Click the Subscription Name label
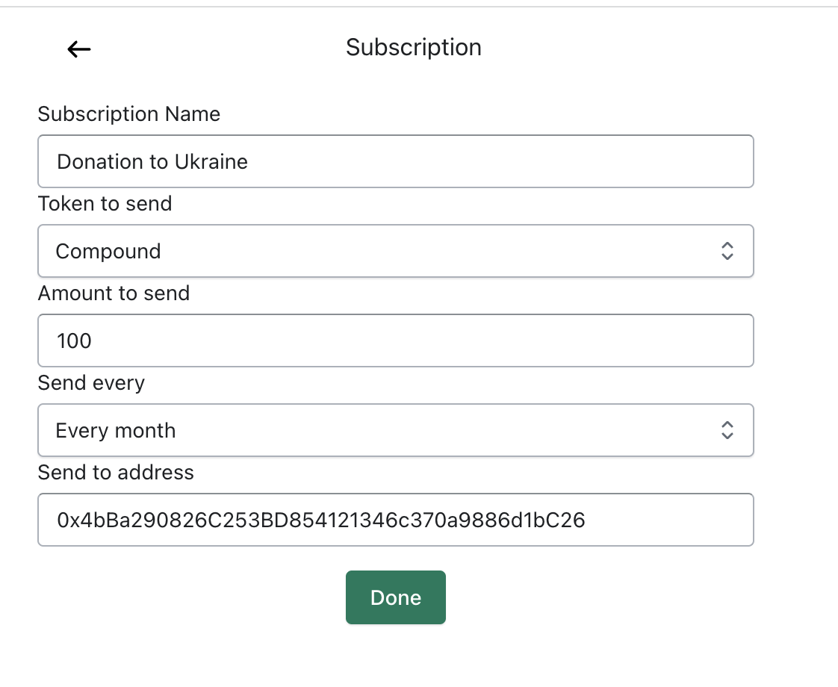Image resolution: width=838 pixels, height=687 pixels. pyautogui.click(x=129, y=114)
